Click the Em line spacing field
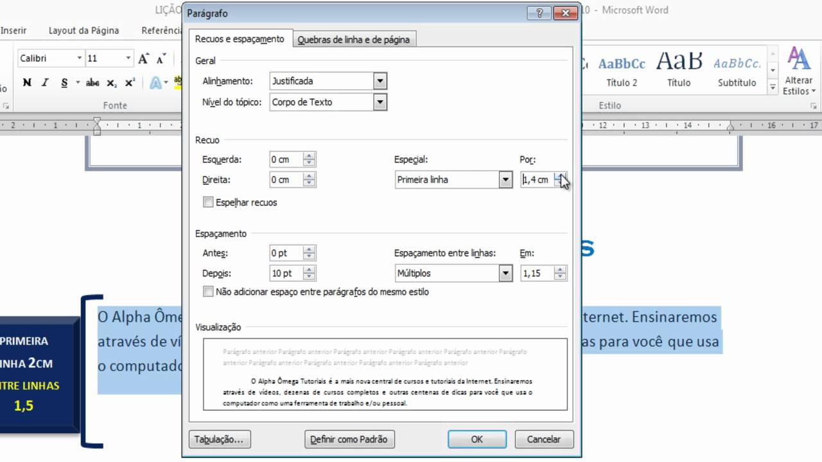 pyautogui.click(x=538, y=273)
